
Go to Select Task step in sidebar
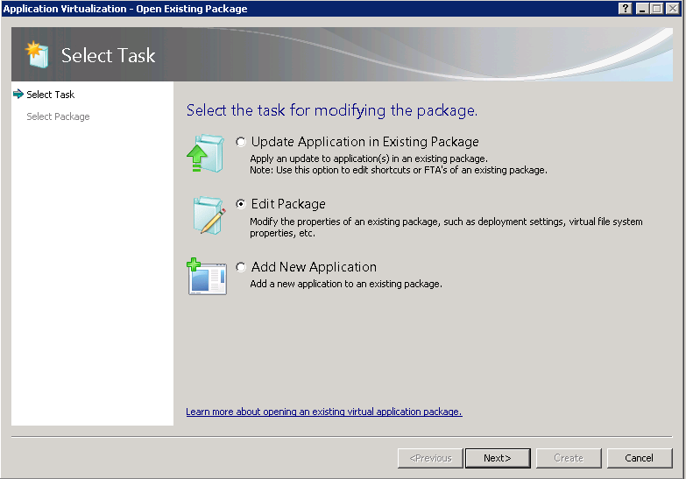[50, 95]
